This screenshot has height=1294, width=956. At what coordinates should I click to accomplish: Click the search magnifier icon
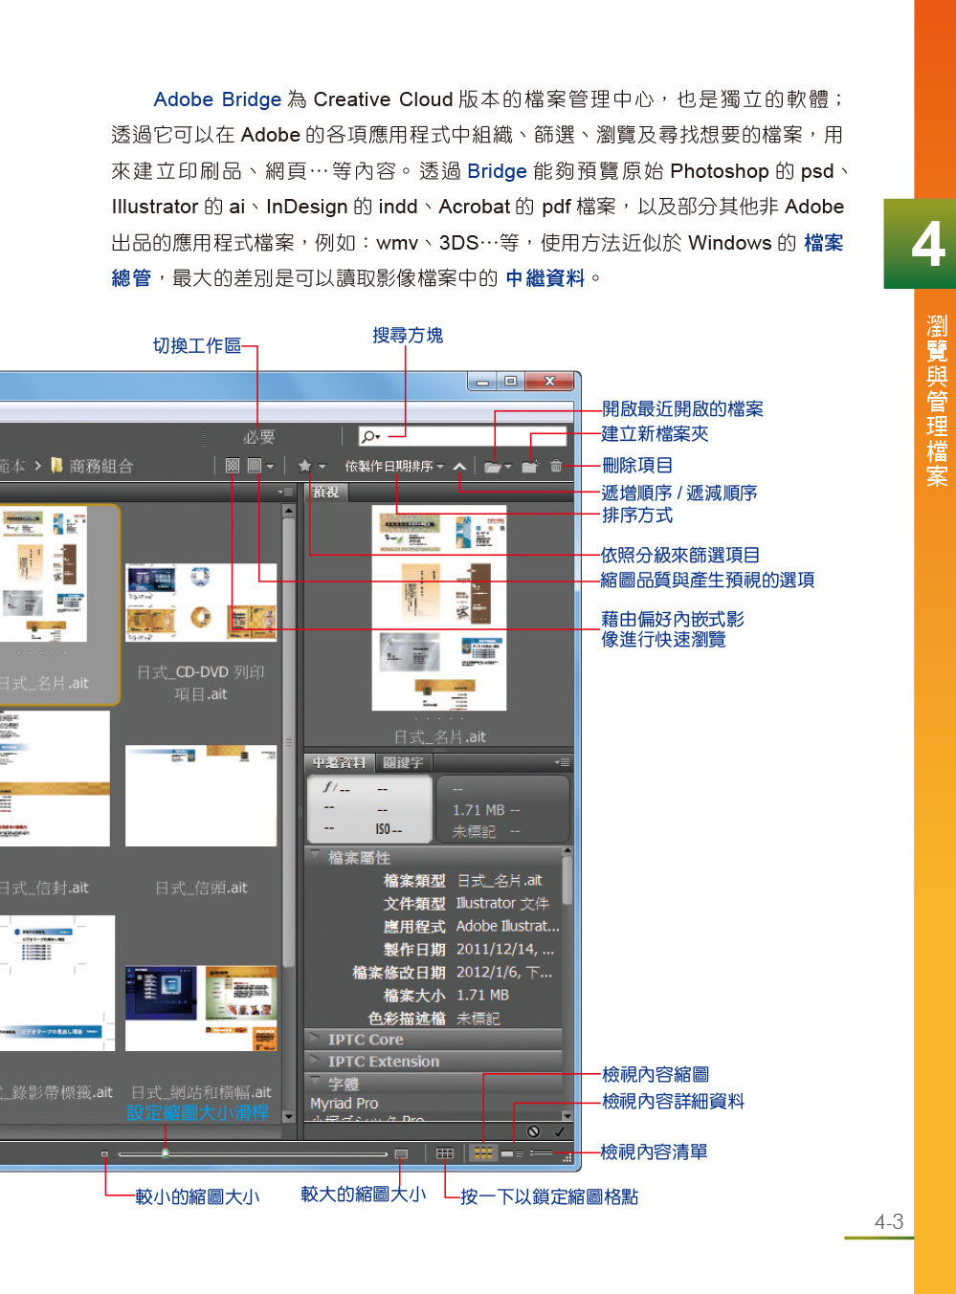368,436
